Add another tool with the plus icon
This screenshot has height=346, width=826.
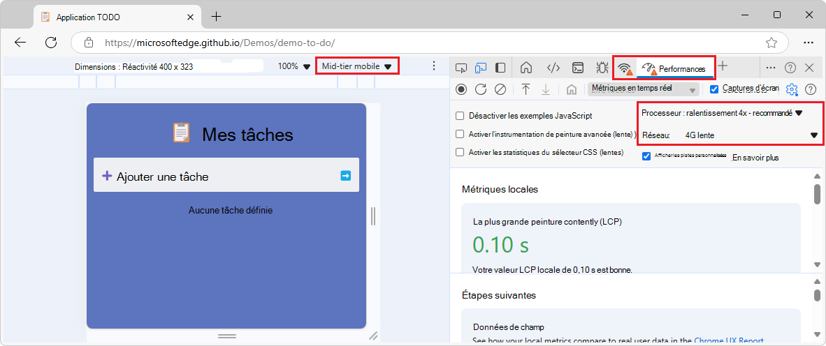click(x=723, y=66)
